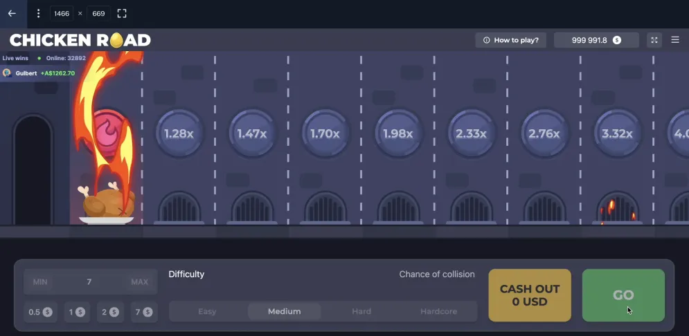689x336 pixels.
Task: Choose the 7 quick bet chip
Action: tap(144, 312)
